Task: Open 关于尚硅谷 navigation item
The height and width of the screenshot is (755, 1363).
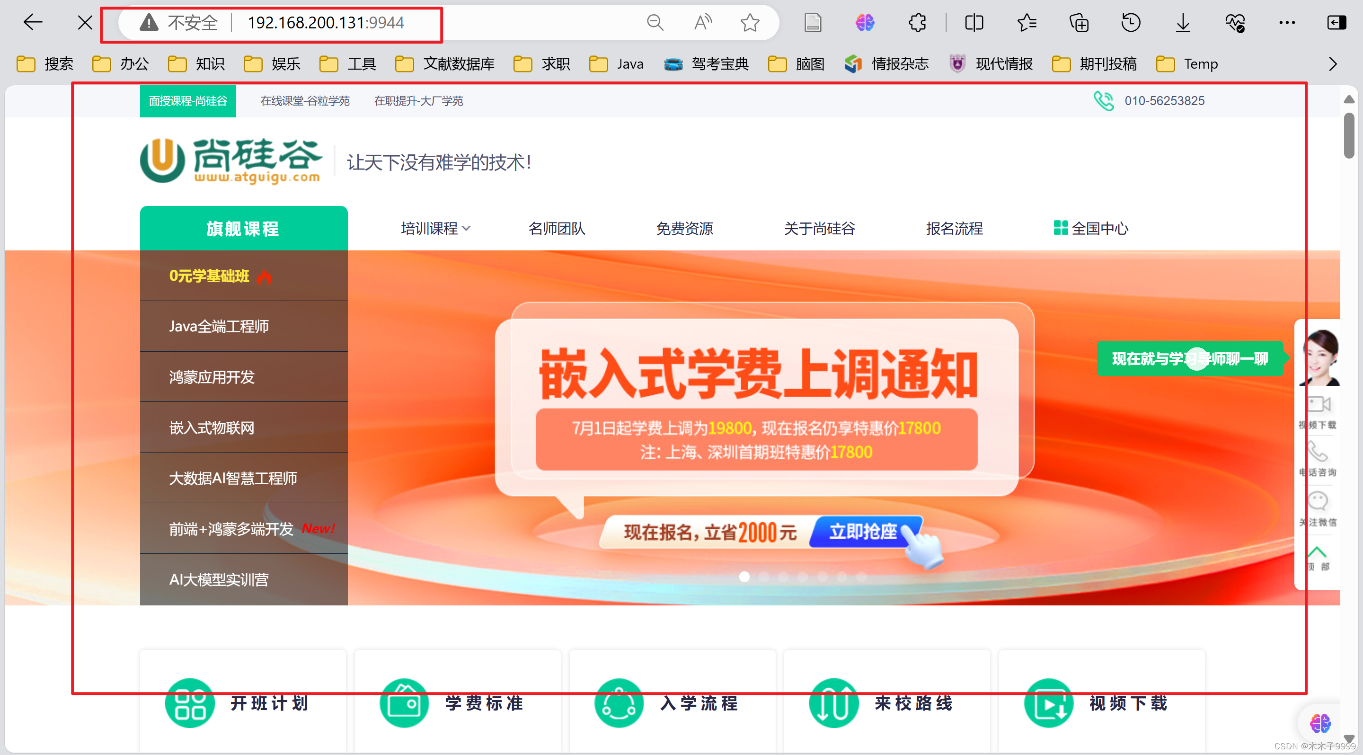Action: point(820,229)
